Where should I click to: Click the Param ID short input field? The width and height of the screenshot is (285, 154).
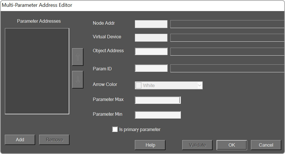click(151, 68)
